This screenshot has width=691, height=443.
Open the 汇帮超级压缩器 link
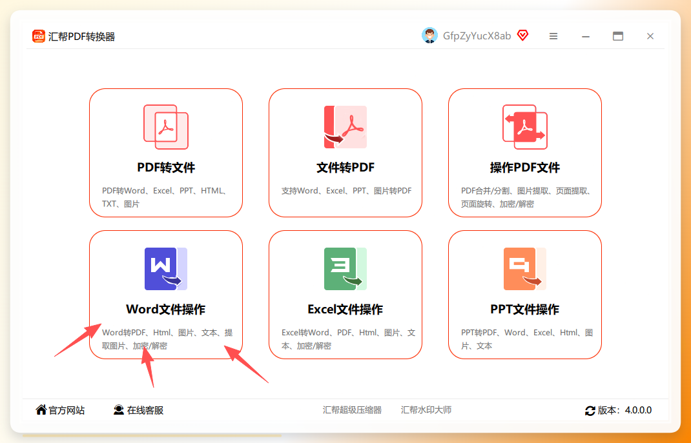tap(352, 410)
